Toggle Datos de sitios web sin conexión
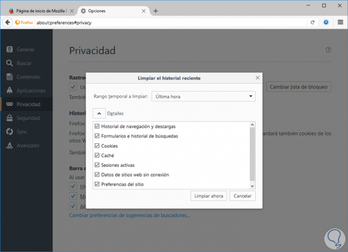The image size is (348, 252). [97, 174]
